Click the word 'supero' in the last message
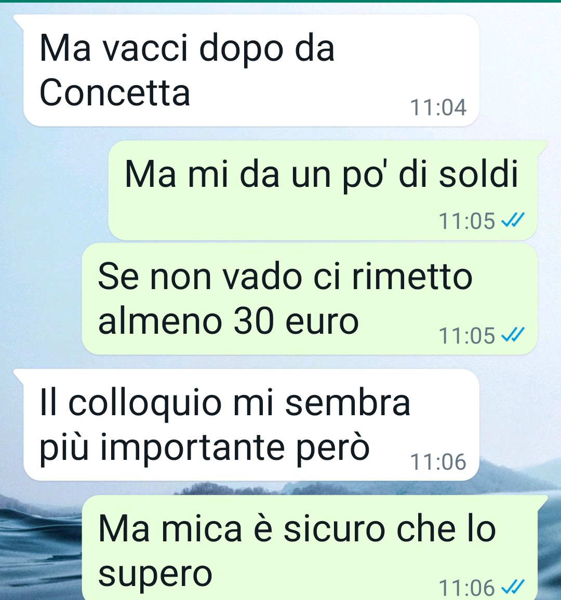 [155, 574]
